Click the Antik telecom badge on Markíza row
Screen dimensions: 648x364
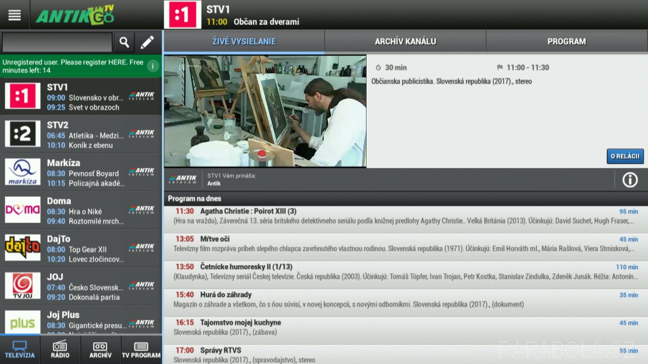point(142,172)
